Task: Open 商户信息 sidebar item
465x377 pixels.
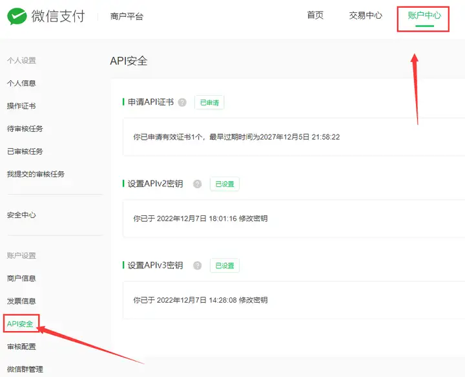Action: coord(21,278)
